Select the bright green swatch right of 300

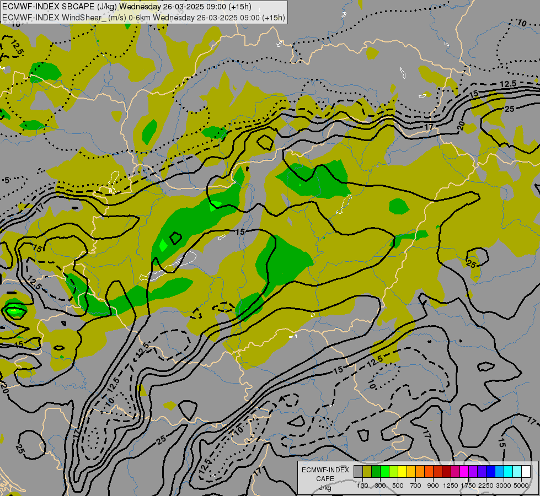click(384, 471)
